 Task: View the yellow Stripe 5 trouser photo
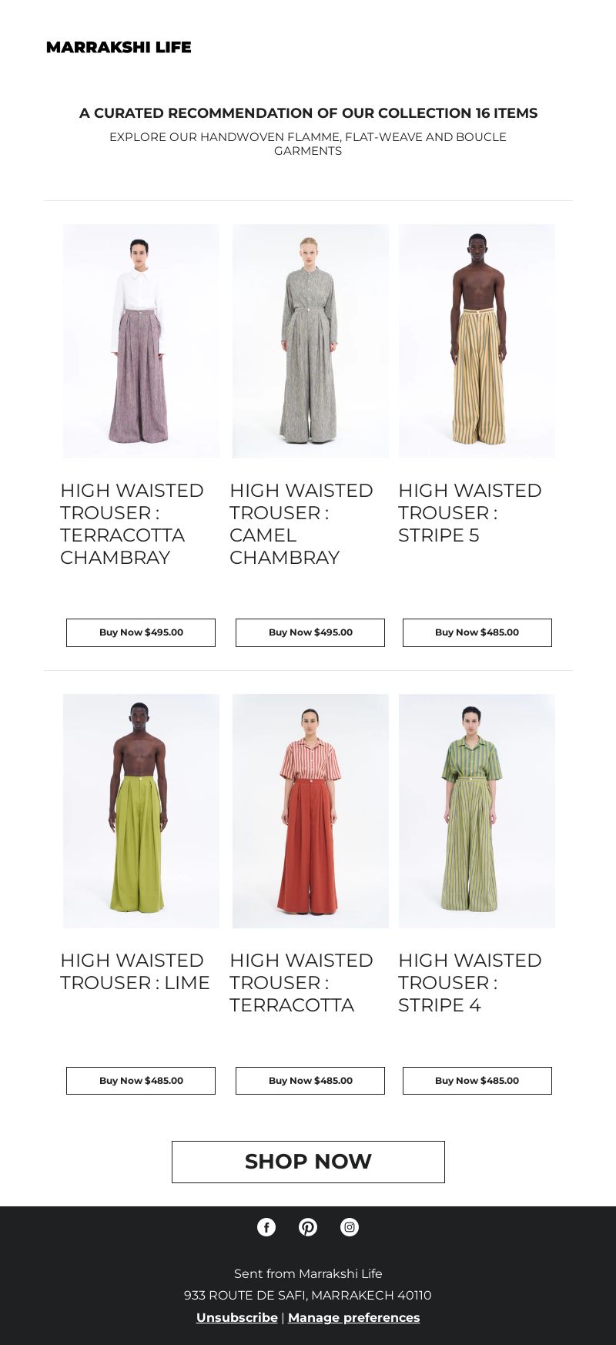[477, 341]
